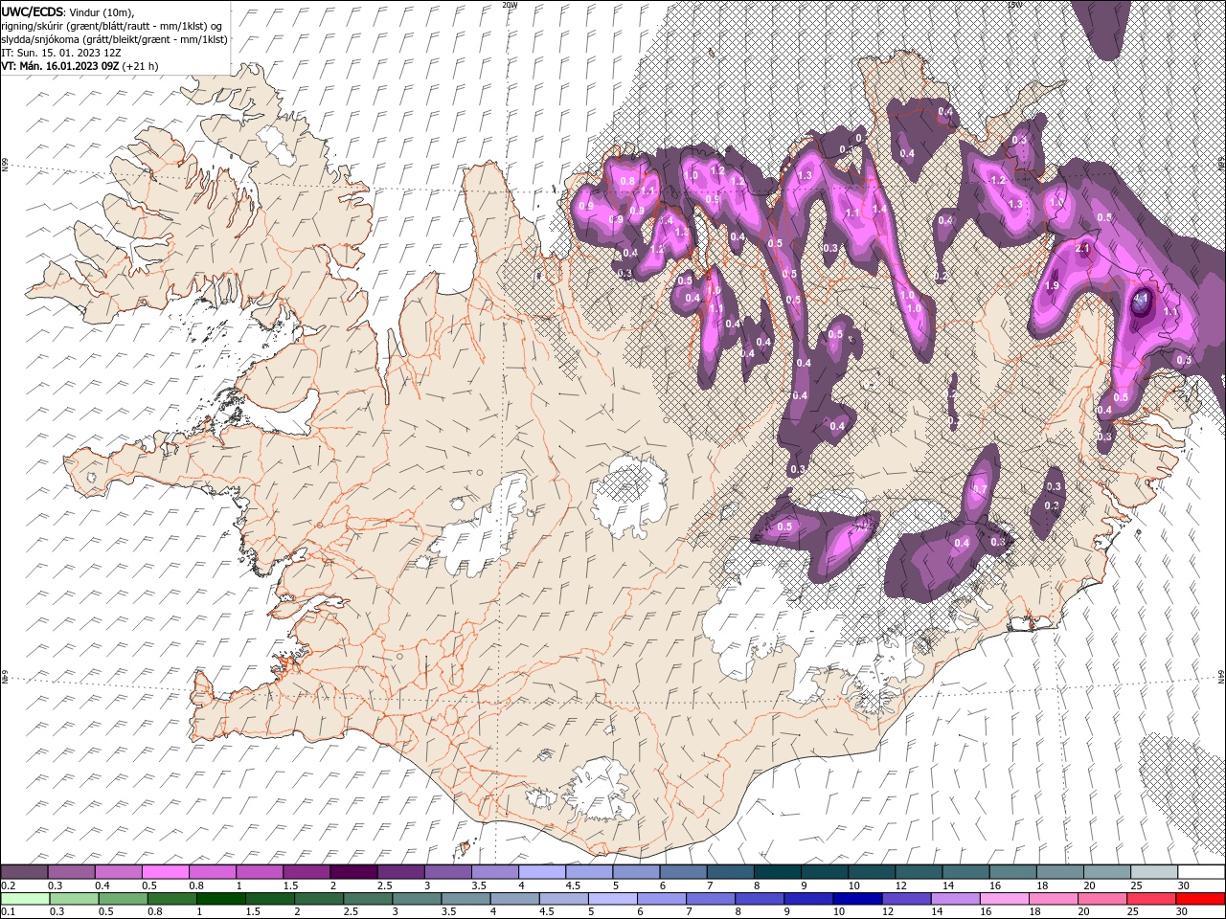This screenshot has height=919, width=1226.
Task: Click the 'slydda/snjókoma' description line in the header
Action: [115, 39]
